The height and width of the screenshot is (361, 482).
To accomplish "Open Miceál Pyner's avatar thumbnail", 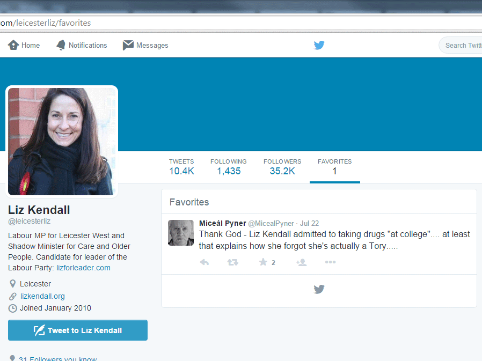I will tap(181, 233).
